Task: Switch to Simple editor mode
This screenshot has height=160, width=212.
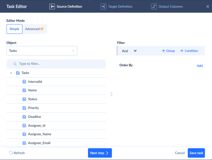Action: pos(14,29)
